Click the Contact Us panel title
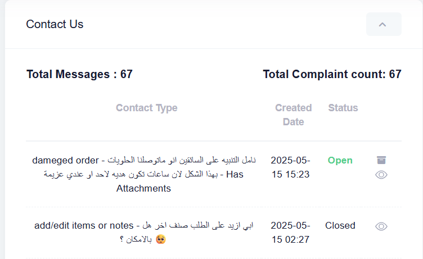The image size is (423, 259). (x=55, y=24)
